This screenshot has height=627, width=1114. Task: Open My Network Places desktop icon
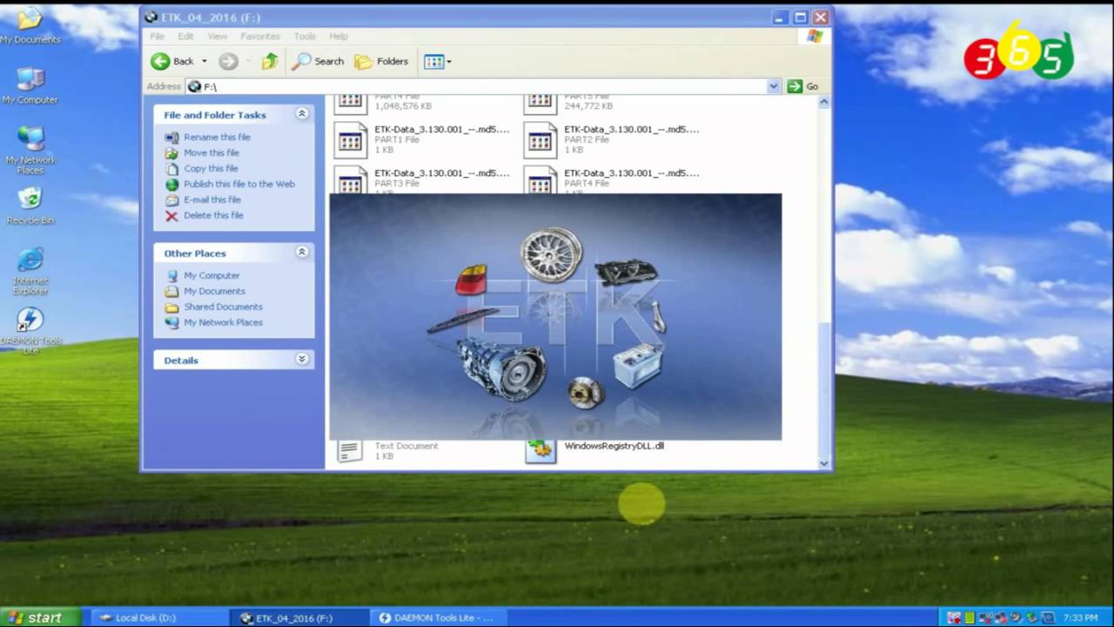[30, 150]
